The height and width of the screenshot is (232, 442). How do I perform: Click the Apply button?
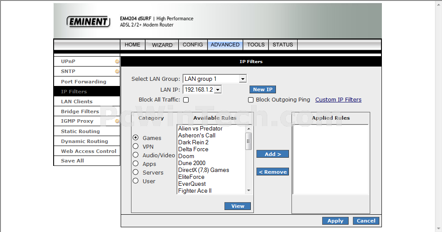[x=335, y=221]
